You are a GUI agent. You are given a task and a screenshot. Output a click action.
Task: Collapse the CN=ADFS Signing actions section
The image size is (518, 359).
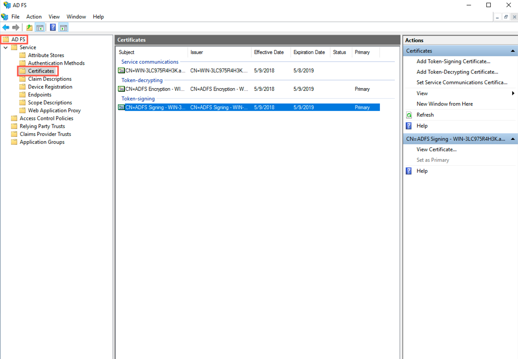[512, 139]
